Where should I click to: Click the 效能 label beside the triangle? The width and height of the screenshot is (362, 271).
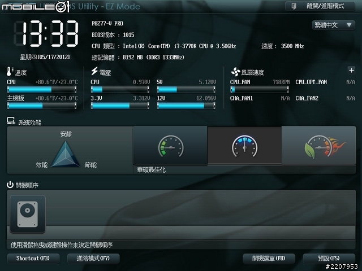click(42, 165)
